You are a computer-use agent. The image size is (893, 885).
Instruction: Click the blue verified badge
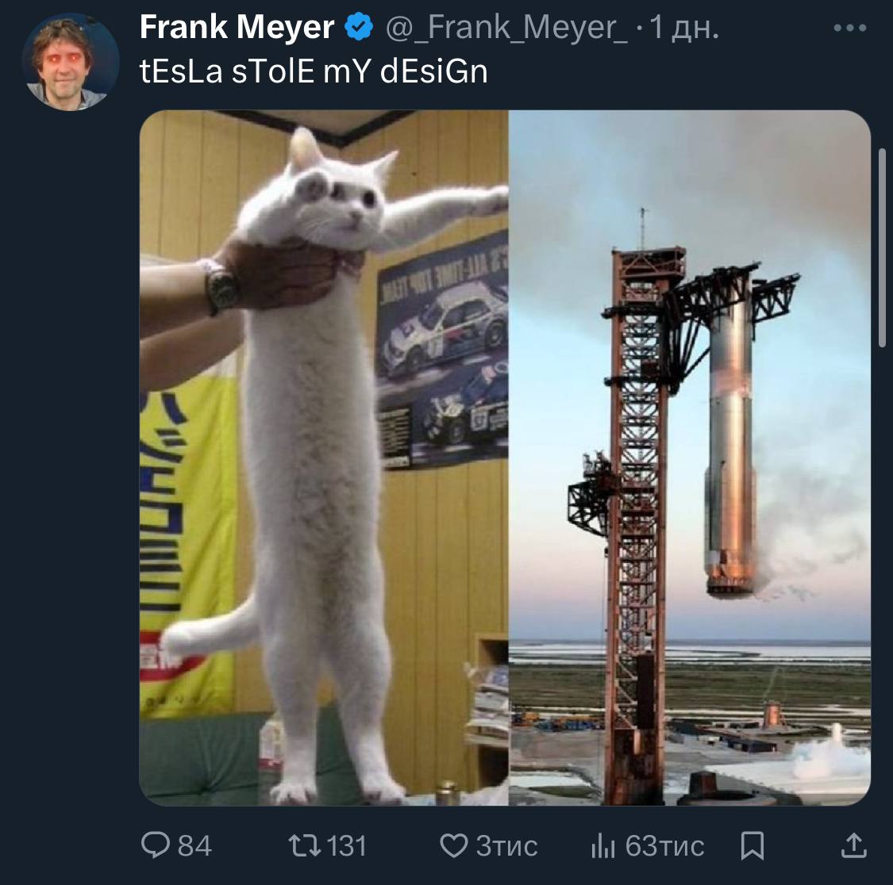tap(359, 28)
